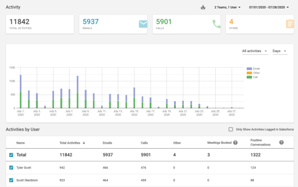Open Meetings Booked help icon
Viewport: 298px width, 187px height.
[235, 142]
